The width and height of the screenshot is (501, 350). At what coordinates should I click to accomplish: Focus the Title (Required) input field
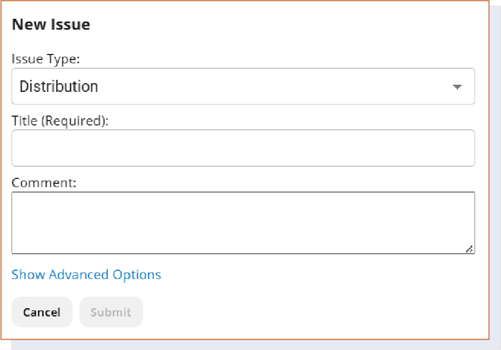coord(243,148)
